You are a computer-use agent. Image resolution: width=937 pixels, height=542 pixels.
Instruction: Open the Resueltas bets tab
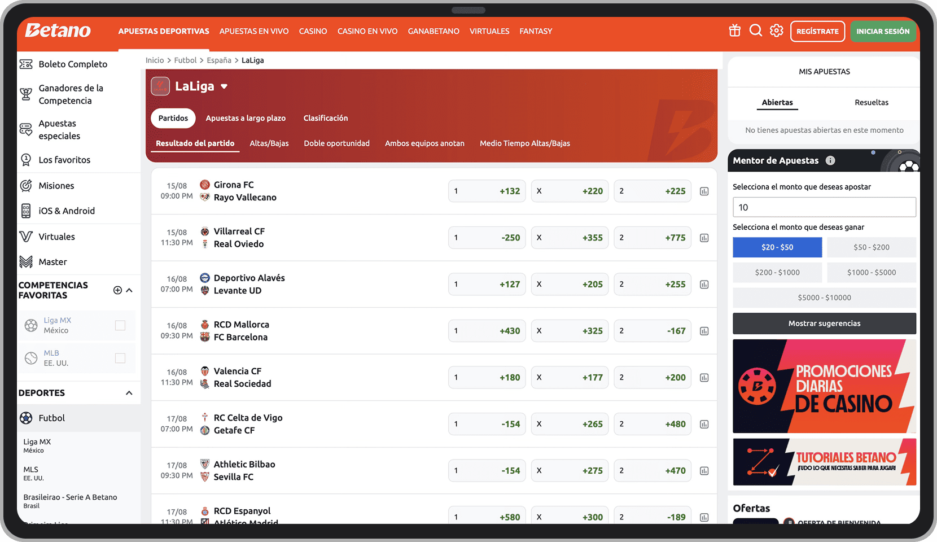pyautogui.click(x=872, y=102)
